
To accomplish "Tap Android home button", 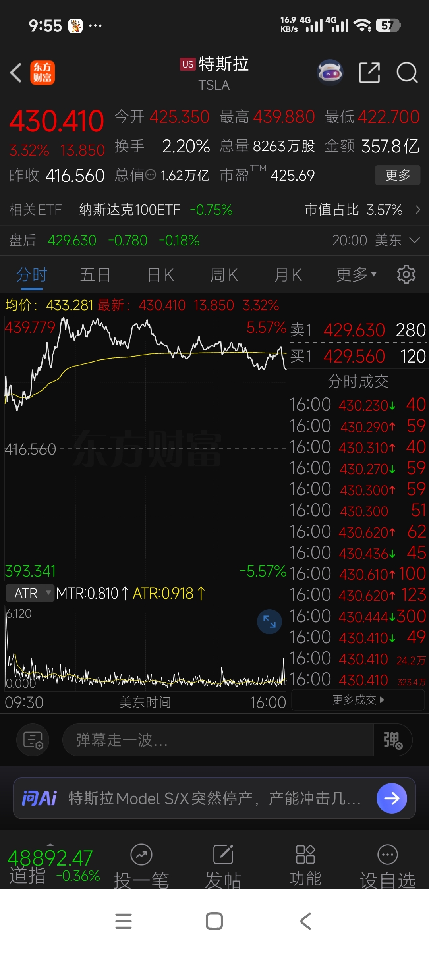I will coord(214,921).
